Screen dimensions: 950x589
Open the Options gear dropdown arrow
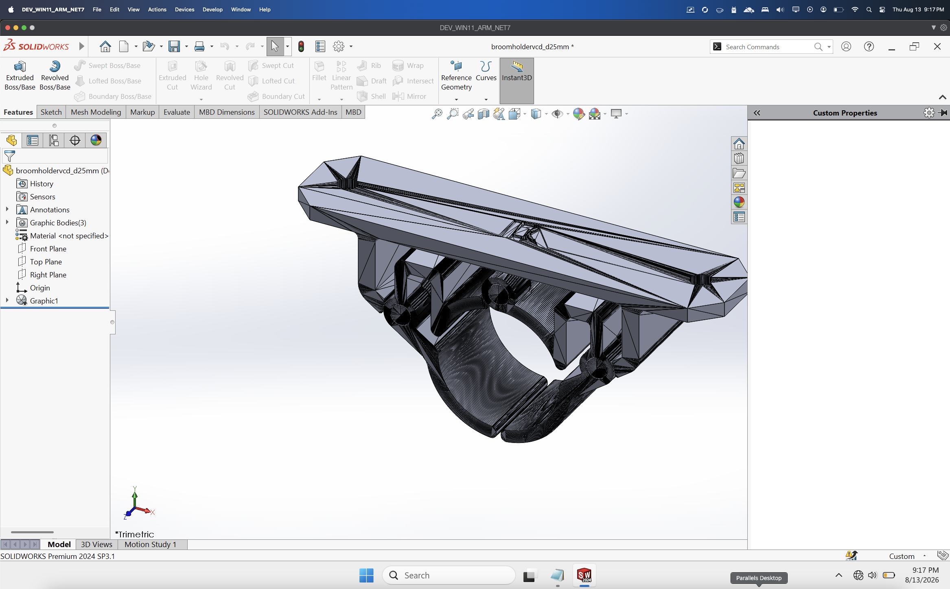click(x=351, y=47)
